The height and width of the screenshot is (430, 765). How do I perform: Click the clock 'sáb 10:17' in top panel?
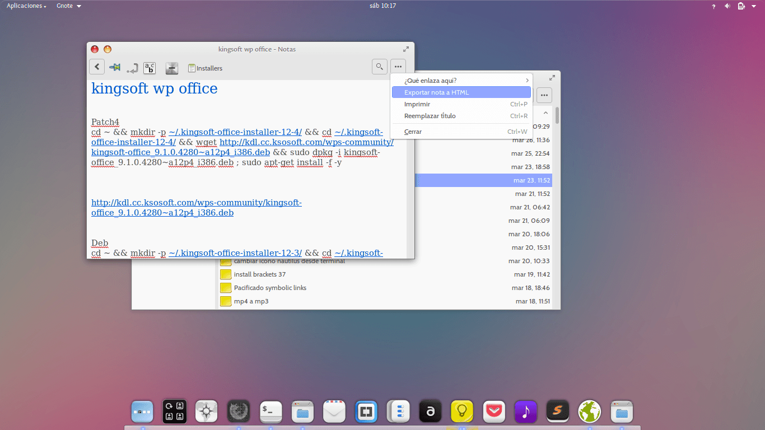pos(384,6)
